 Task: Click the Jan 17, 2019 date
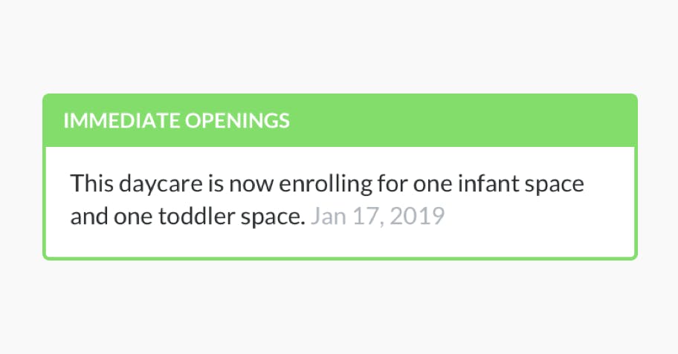[x=378, y=217]
